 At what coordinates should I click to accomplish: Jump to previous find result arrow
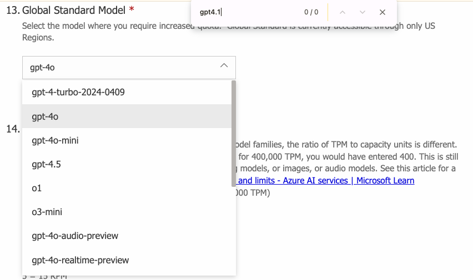[x=343, y=12]
